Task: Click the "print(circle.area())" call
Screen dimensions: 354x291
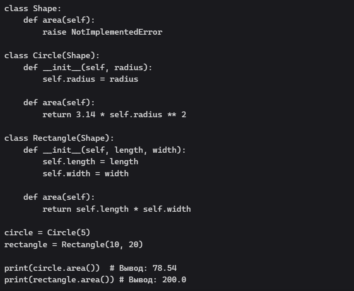Action: pyautogui.click(x=52, y=268)
